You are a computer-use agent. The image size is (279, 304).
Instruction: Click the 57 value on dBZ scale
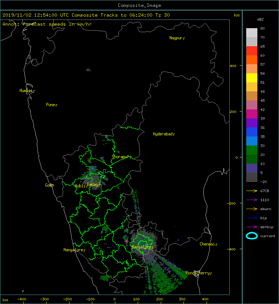262,65
